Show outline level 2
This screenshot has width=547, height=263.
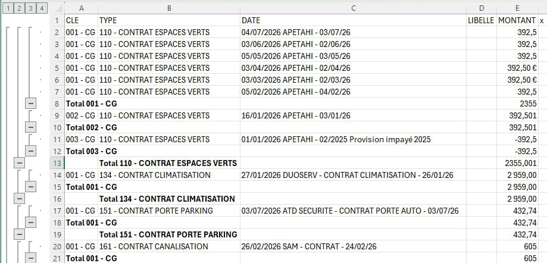click(x=19, y=8)
